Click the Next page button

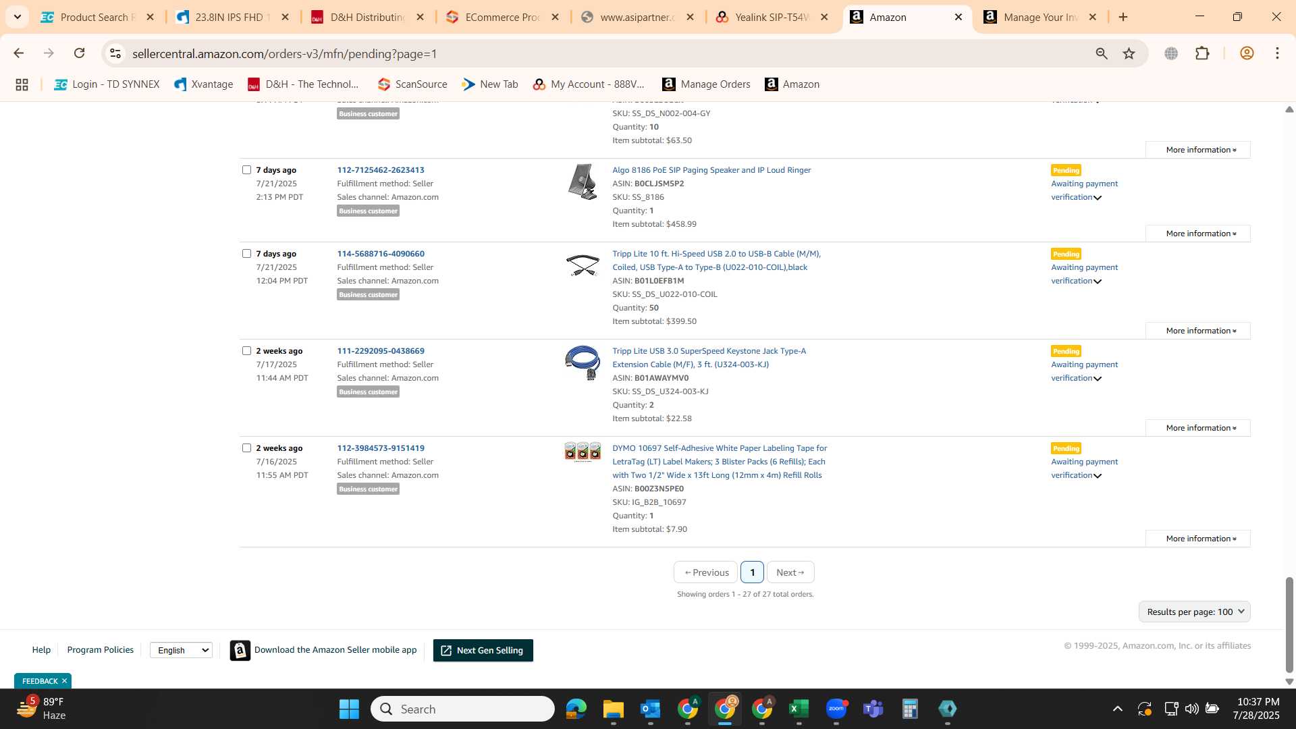point(790,572)
